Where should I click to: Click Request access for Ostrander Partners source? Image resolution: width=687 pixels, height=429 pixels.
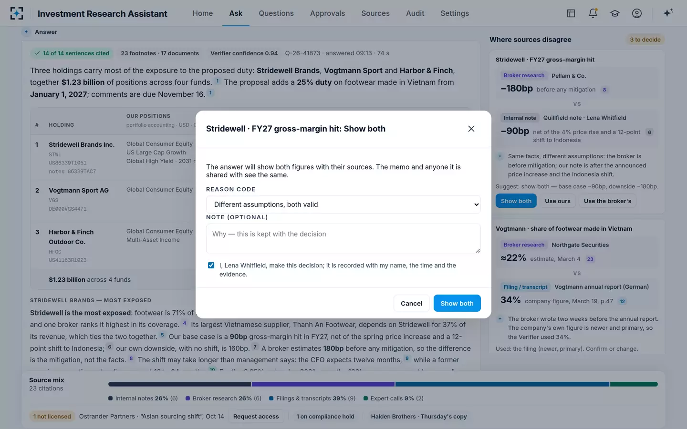[x=256, y=417]
